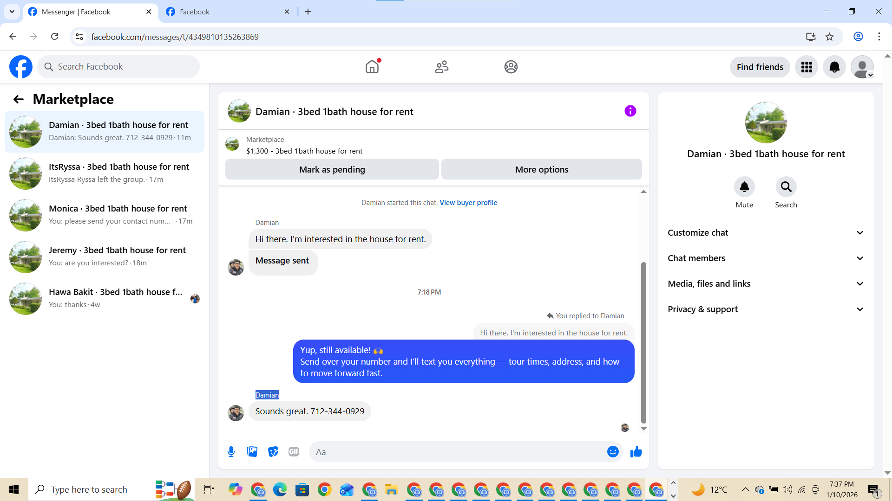Send a thumbs-up like
Screen dimensions: 892x501
click(x=636, y=451)
